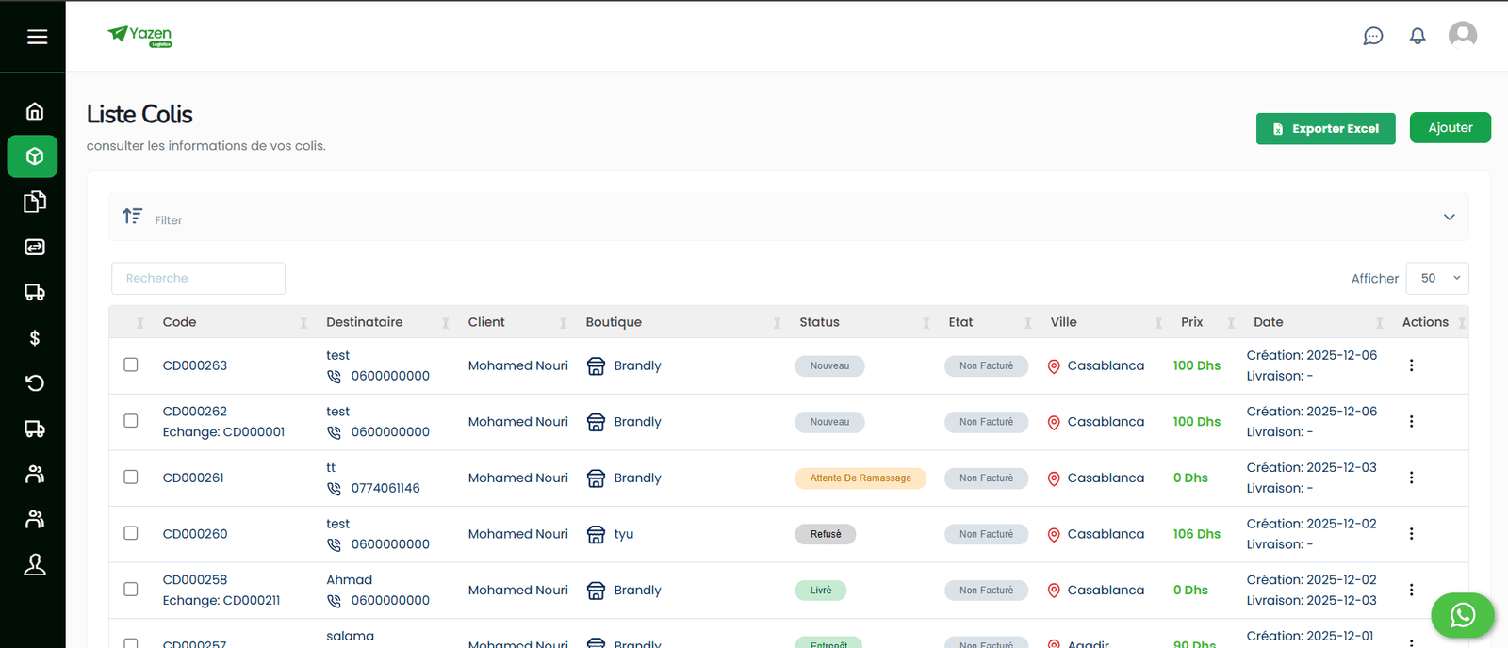The height and width of the screenshot is (648, 1508).
Task: Open WhatsApp floating chat button
Action: 1462,615
